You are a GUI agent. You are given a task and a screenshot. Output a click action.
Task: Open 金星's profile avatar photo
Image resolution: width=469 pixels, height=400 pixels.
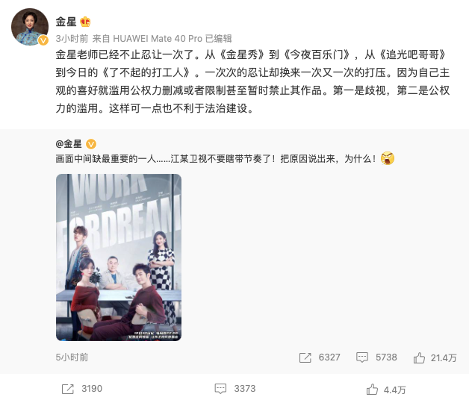(30, 27)
